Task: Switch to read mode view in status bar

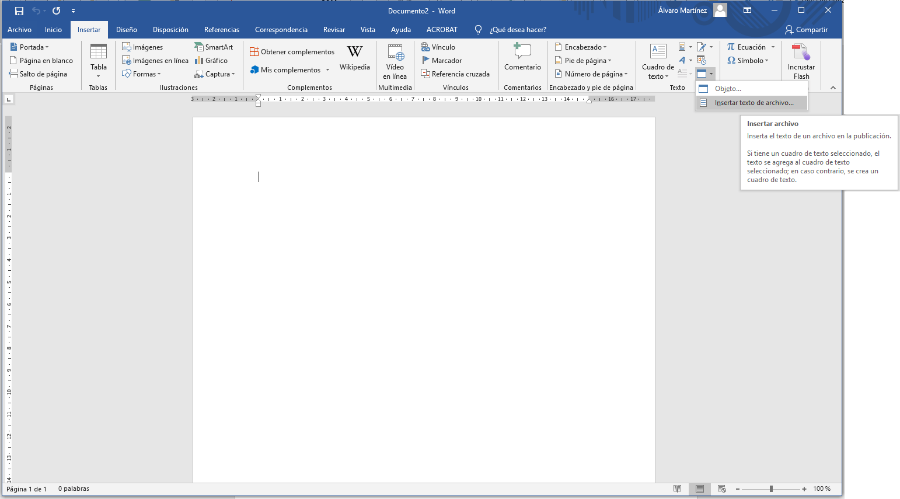Action: [677, 489]
